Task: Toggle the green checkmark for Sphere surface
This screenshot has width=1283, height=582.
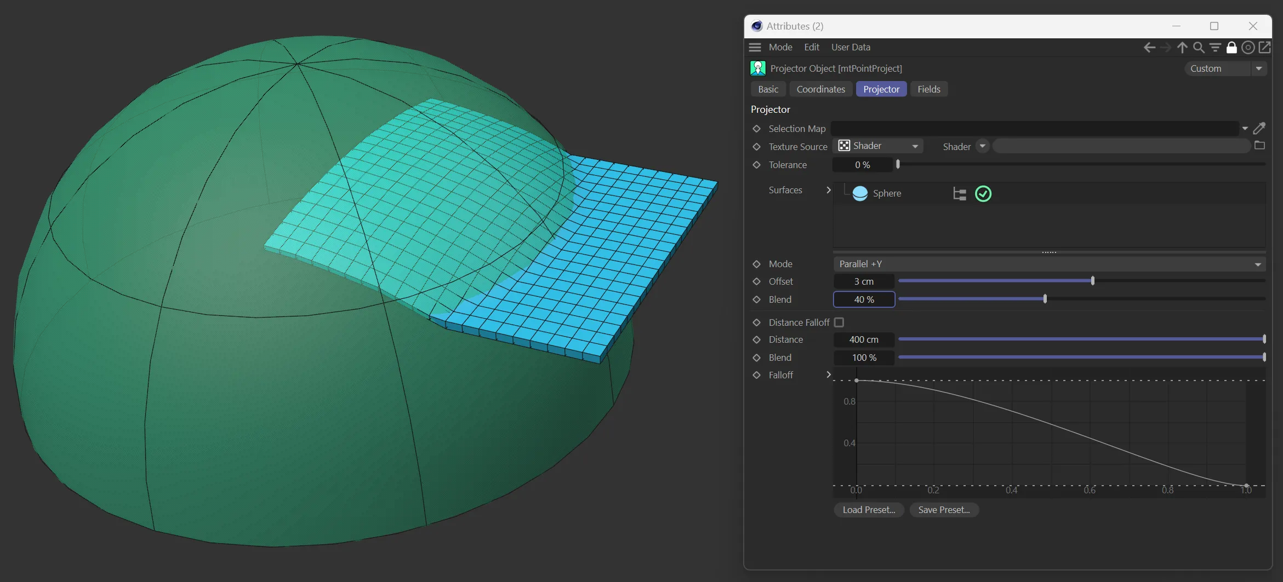Action: (983, 194)
